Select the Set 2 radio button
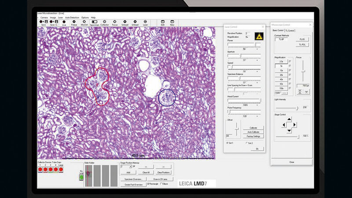The width and height of the screenshot is (352, 198). pyautogui.click(x=246, y=143)
